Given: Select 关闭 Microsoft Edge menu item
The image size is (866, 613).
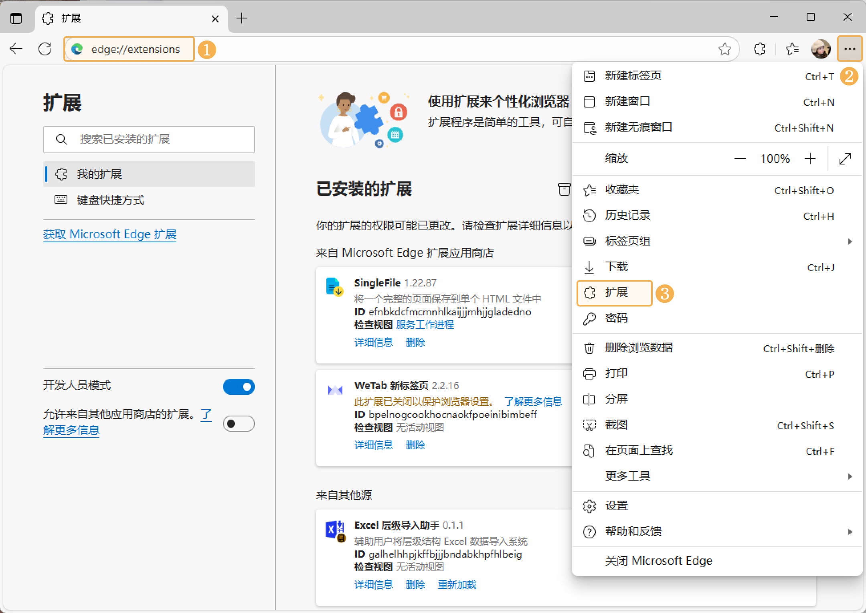Looking at the screenshot, I should (717, 561).
